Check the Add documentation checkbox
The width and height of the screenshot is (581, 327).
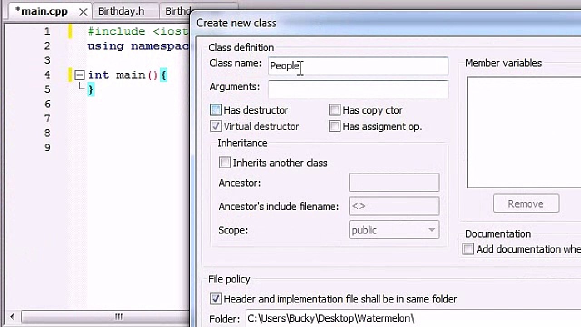pyautogui.click(x=468, y=249)
